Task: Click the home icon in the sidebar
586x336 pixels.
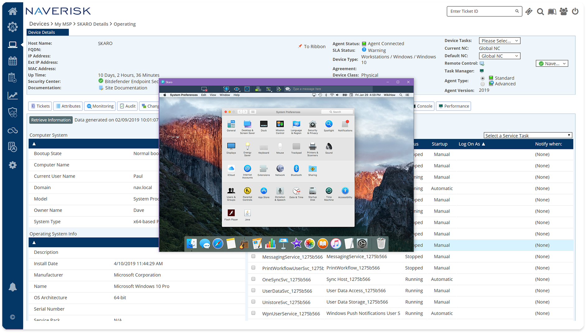Action: tap(12, 12)
